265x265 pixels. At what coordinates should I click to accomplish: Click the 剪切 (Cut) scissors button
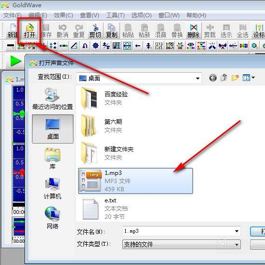(x=95, y=31)
